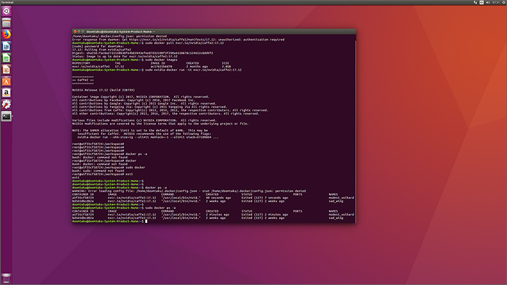Open the sound volume indicator menu
Image resolution: width=507 pixels, height=285 pixels.
[487, 3]
